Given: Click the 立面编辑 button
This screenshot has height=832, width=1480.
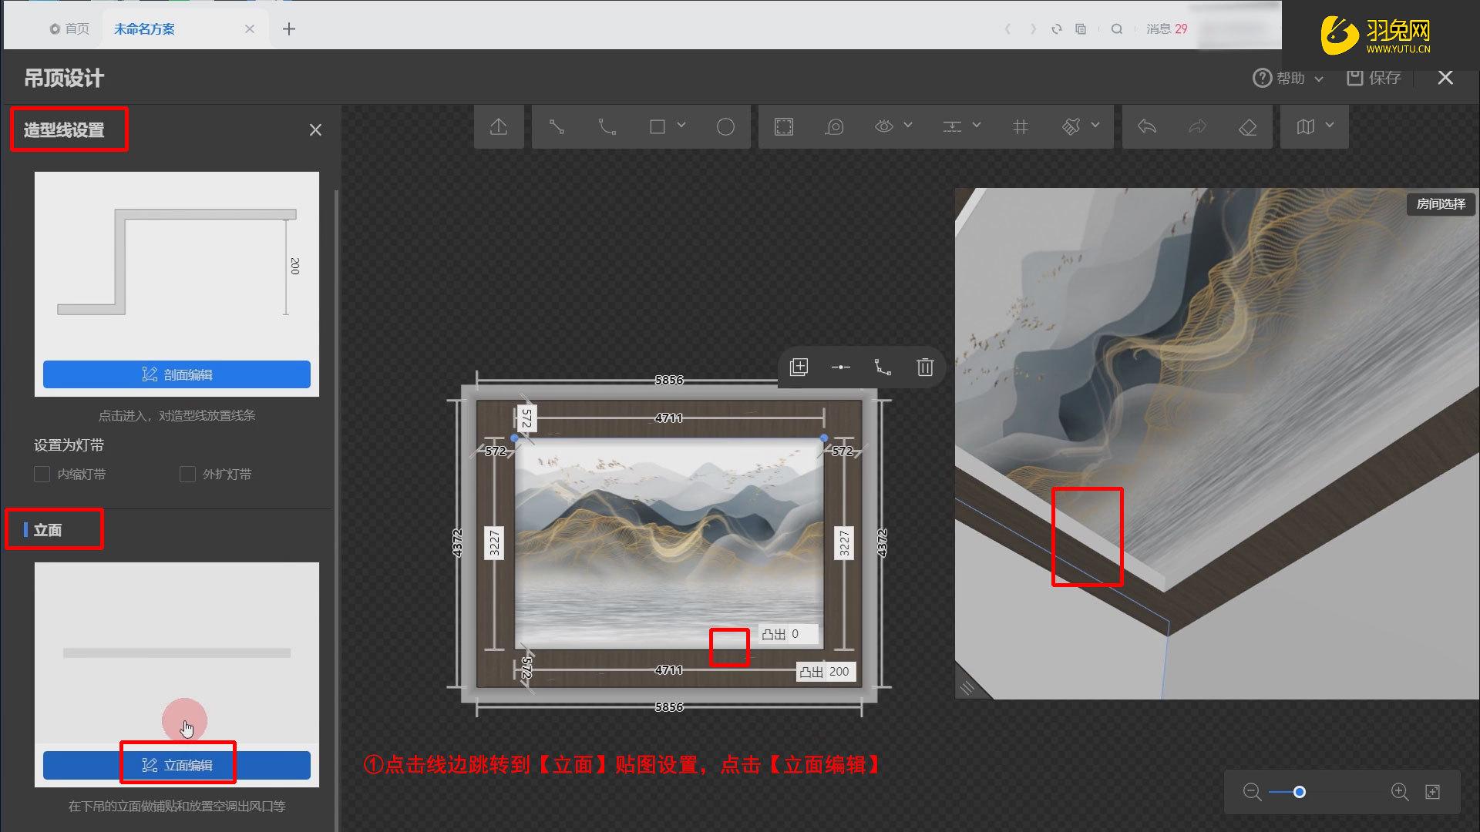Looking at the screenshot, I should [177, 765].
